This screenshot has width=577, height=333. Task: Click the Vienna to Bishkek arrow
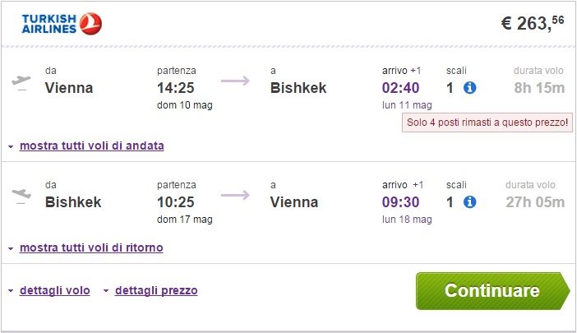[x=235, y=81]
